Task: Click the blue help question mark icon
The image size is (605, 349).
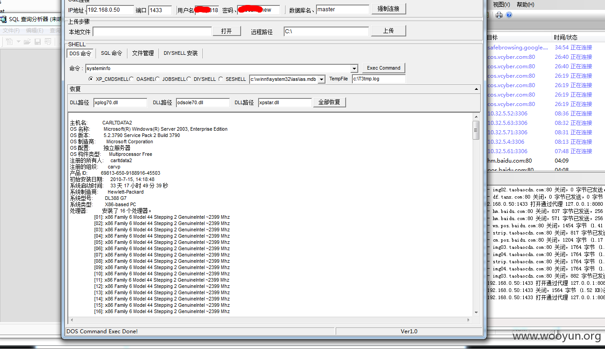Action: (509, 15)
